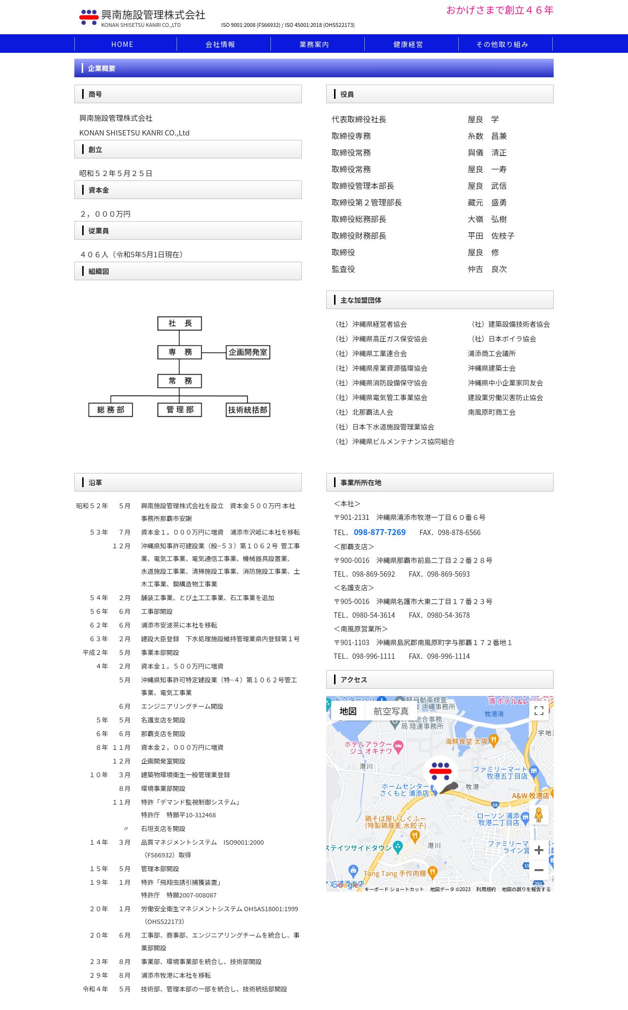The width and height of the screenshot is (628, 1010).
Task: Click the おかげさまで創立４６年 banner text
Action: 499,10
